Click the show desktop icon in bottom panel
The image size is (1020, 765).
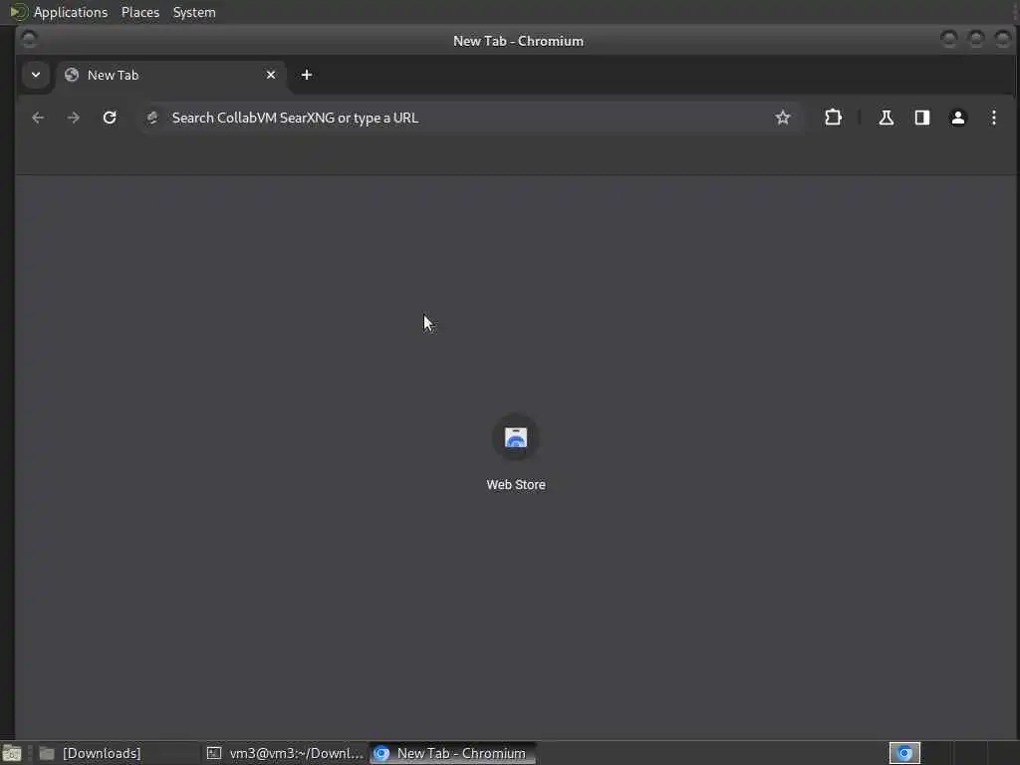coord(12,754)
